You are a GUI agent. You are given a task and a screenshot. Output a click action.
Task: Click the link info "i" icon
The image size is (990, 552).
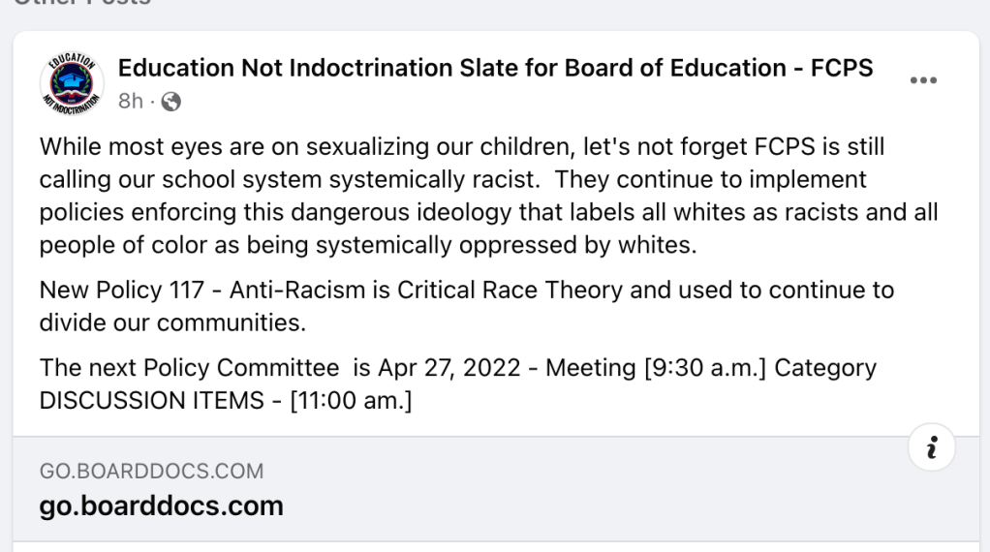pyautogui.click(x=933, y=447)
